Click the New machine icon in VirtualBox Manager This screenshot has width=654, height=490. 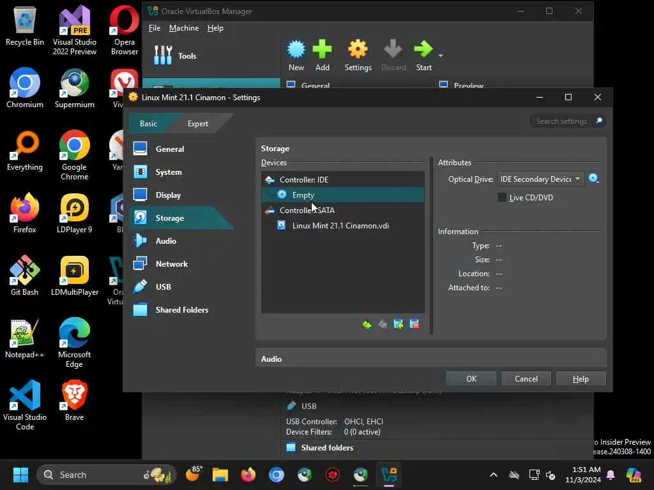tap(296, 49)
